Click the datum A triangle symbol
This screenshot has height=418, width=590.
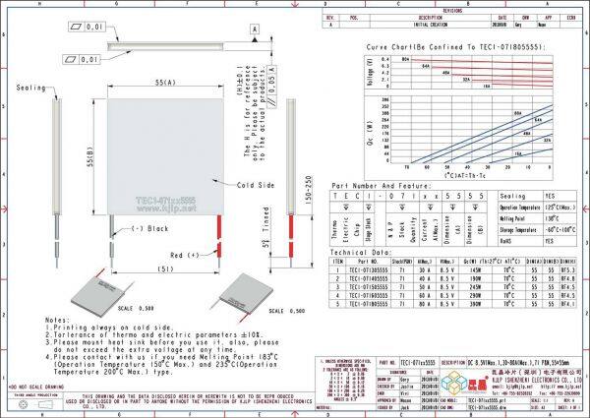tap(256, 30)
